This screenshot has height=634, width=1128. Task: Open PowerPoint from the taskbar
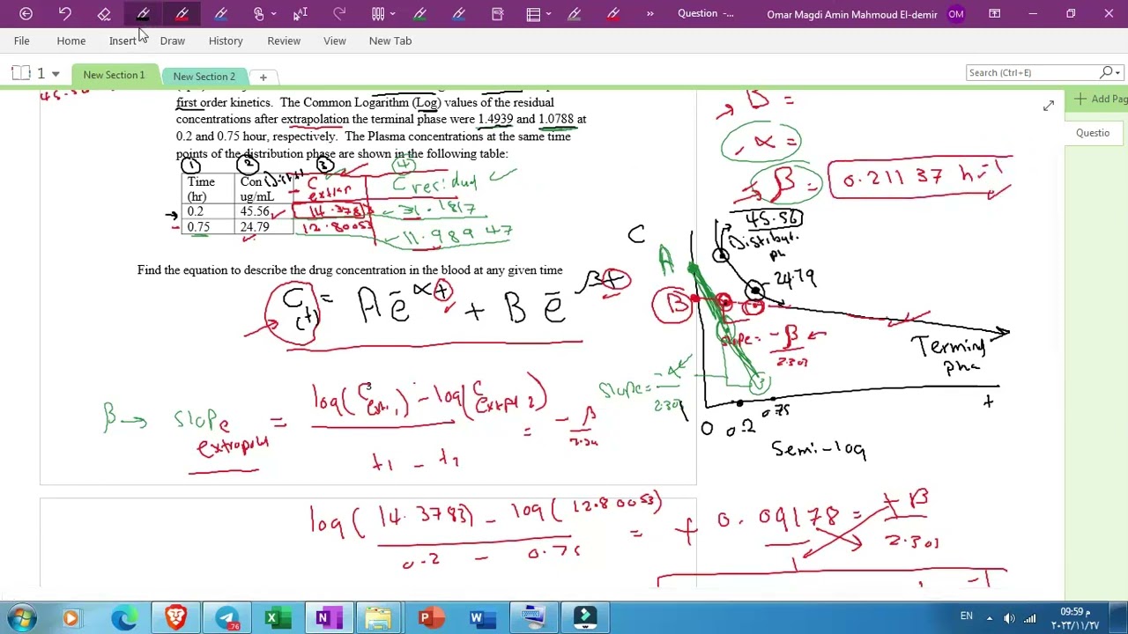(x=431, y=618)
